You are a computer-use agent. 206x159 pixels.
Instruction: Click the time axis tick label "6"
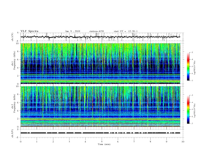(118, 142)
